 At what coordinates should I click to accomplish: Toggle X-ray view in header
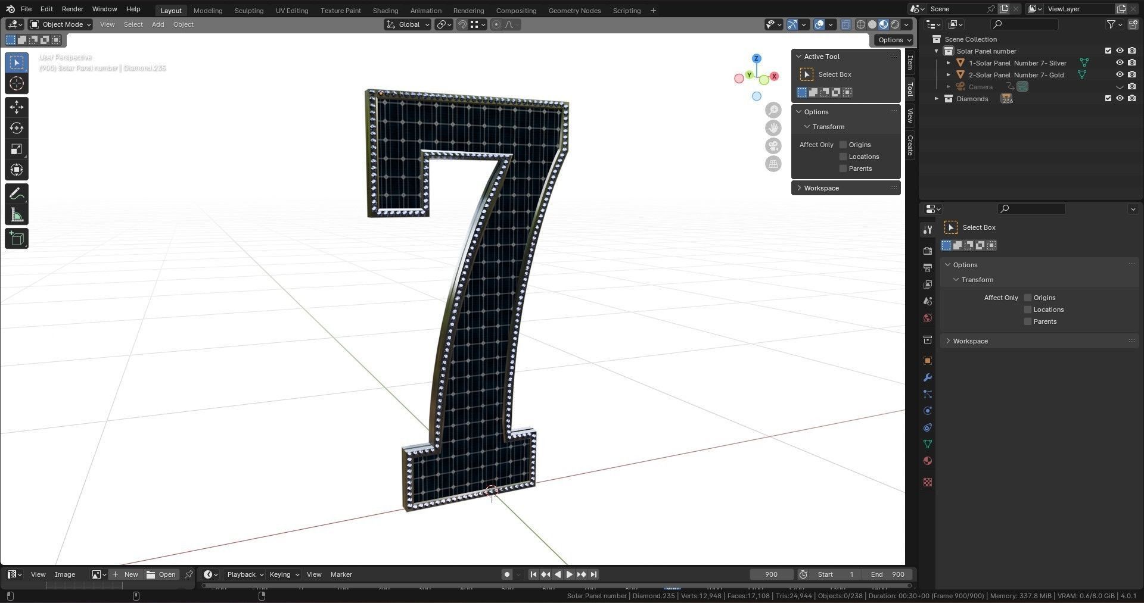[x=845, y=24]
